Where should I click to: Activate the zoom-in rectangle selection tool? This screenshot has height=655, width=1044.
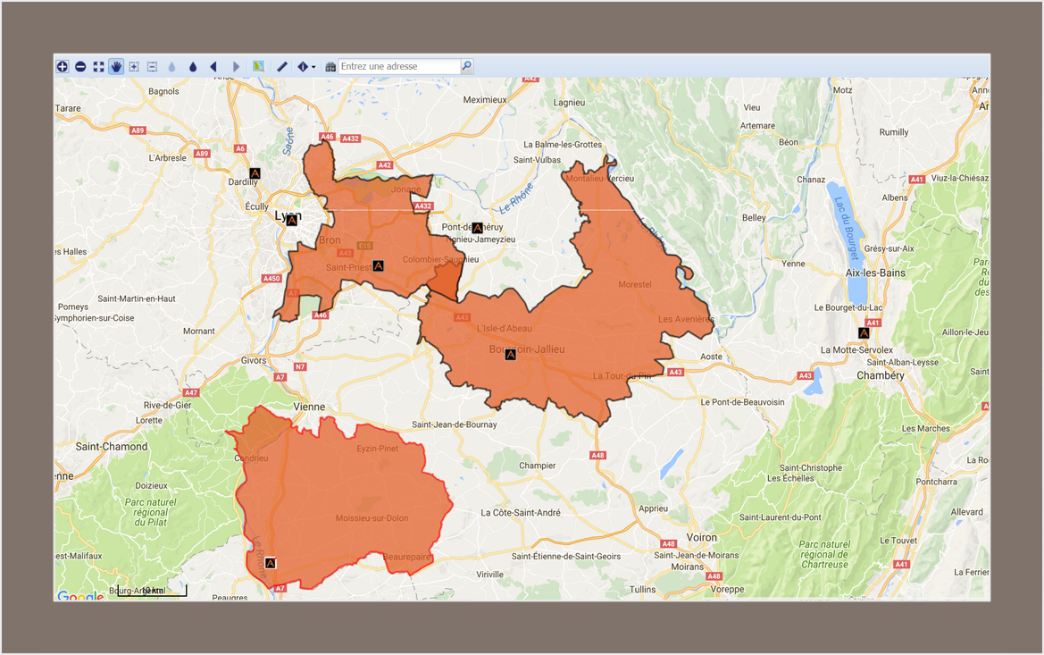point(134,66)
